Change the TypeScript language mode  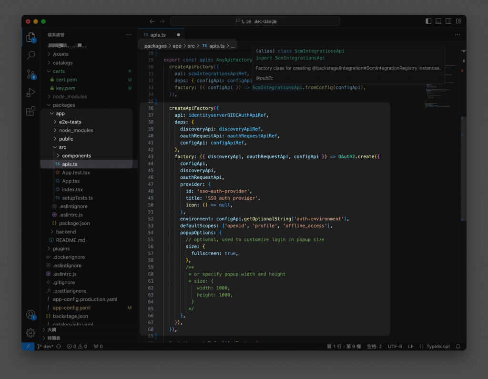437,347
